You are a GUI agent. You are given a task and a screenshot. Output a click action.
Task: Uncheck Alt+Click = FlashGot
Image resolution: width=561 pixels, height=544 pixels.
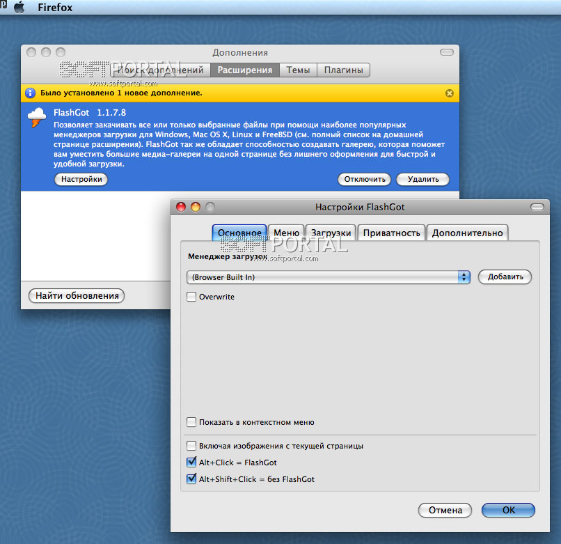click(191, 462)
